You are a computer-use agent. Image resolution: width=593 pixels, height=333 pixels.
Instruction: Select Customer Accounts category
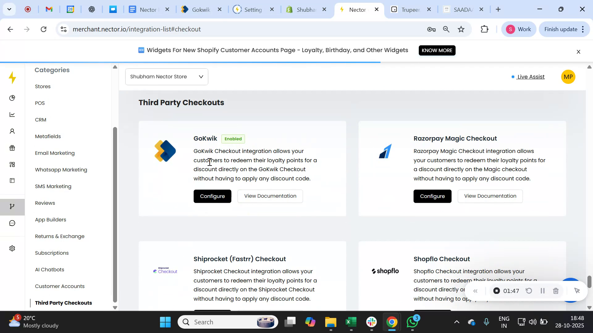[60, 286]
